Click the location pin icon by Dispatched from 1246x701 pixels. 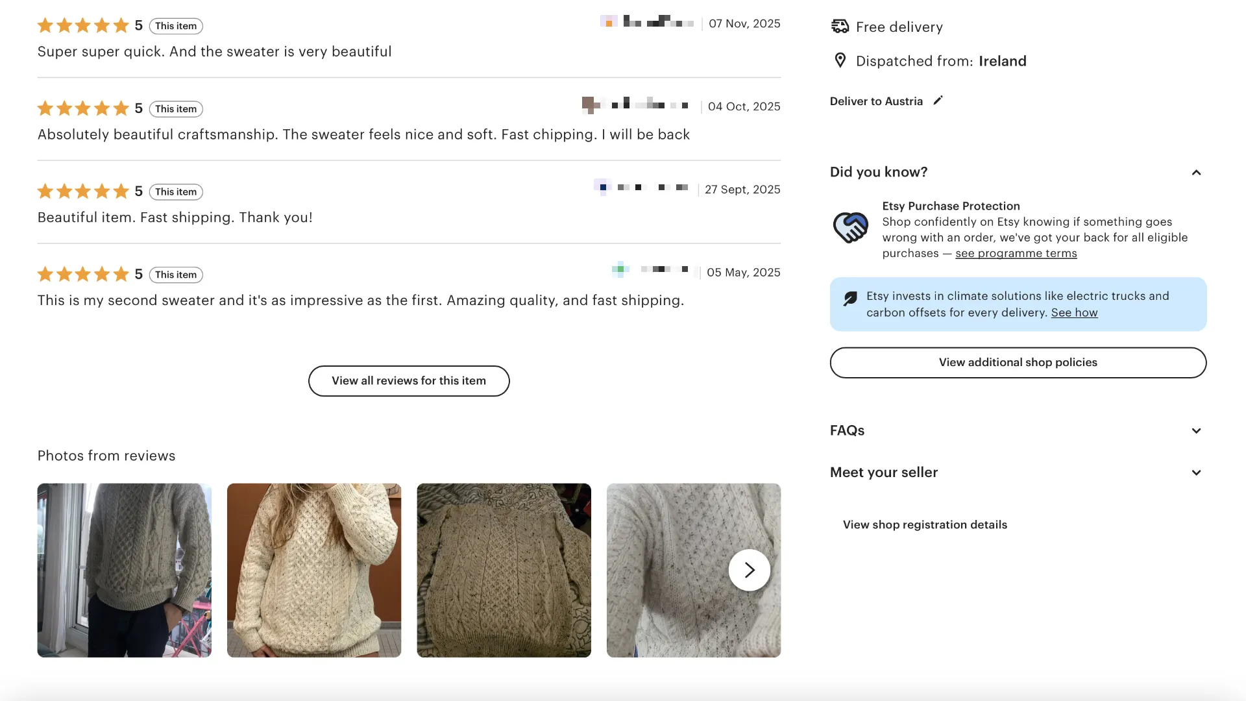(840, 60)
